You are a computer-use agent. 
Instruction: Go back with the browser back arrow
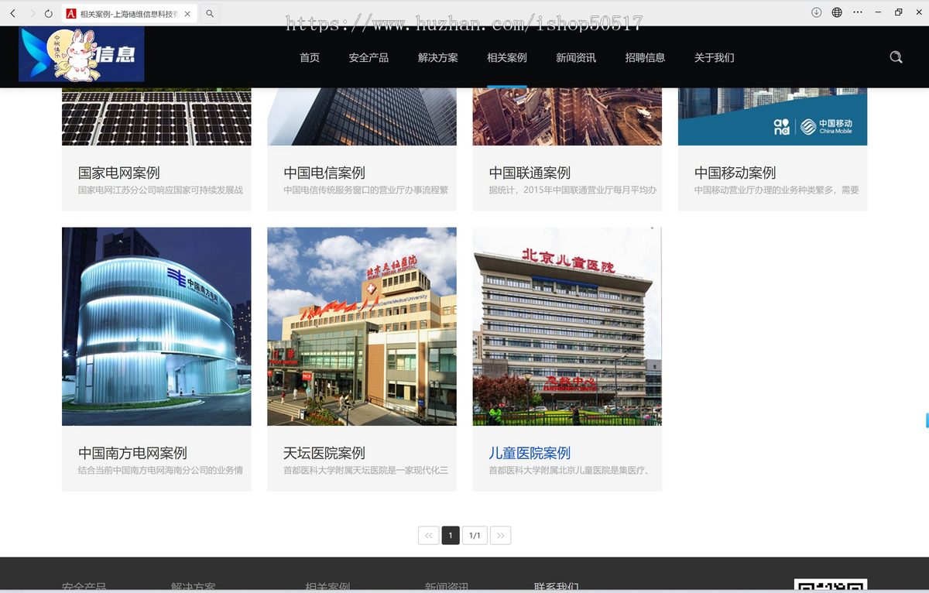tap(12, 13)
